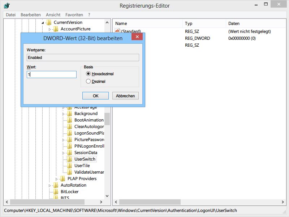289x217 pixels.
Task: Click the Wertname field showing Enabled
Action: click(x=83, y=58)
